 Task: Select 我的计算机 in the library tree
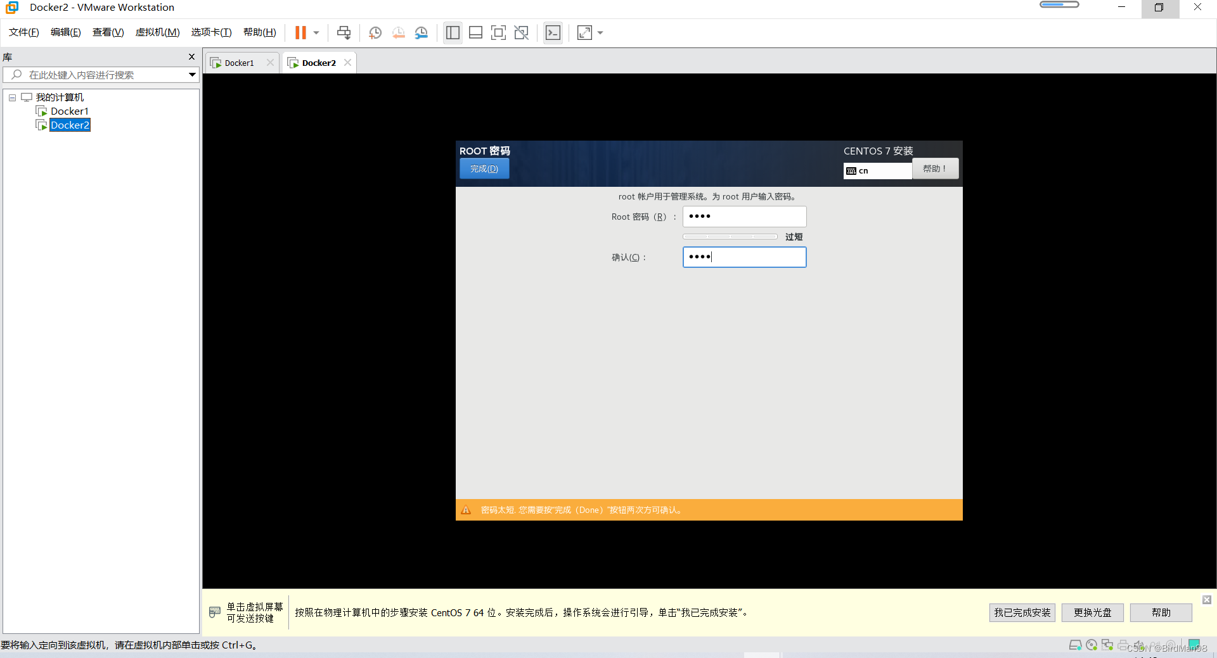[x=60, y=98]
